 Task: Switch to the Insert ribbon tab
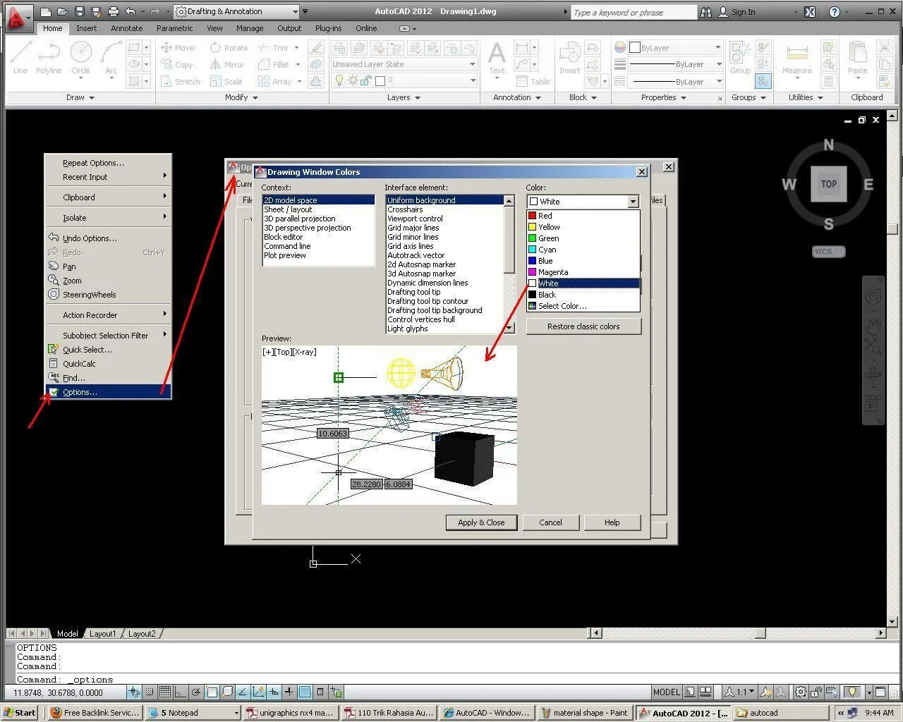click(87, 28)
